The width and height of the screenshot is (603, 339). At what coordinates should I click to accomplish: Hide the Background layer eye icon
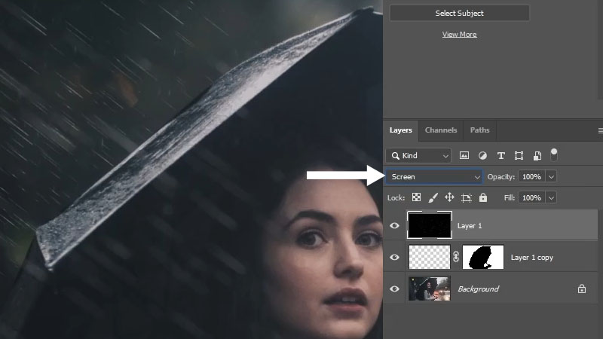(x=394, y=289)
